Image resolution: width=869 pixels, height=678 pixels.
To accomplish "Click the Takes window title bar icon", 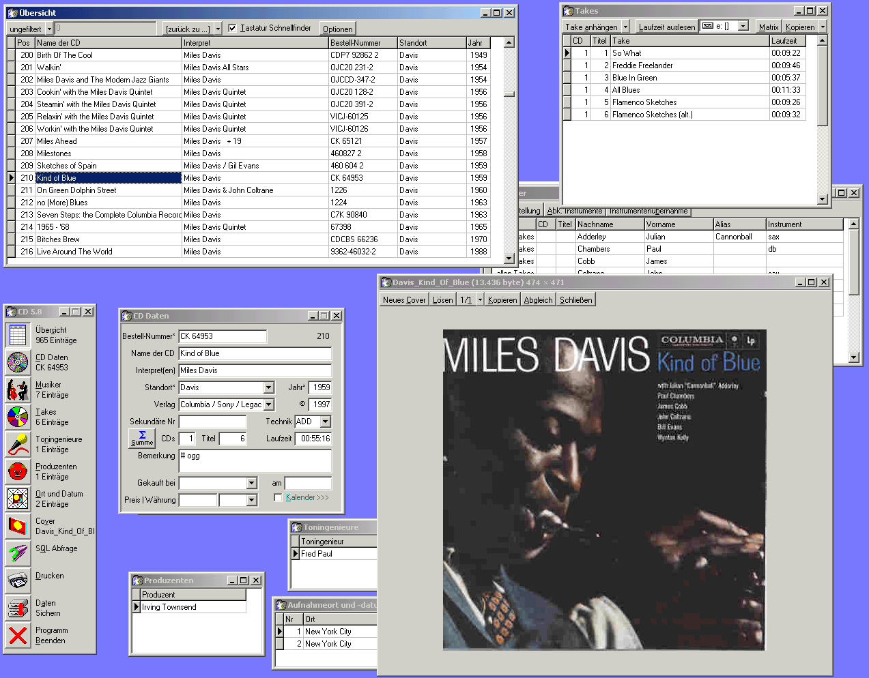I will pos(568,11).
